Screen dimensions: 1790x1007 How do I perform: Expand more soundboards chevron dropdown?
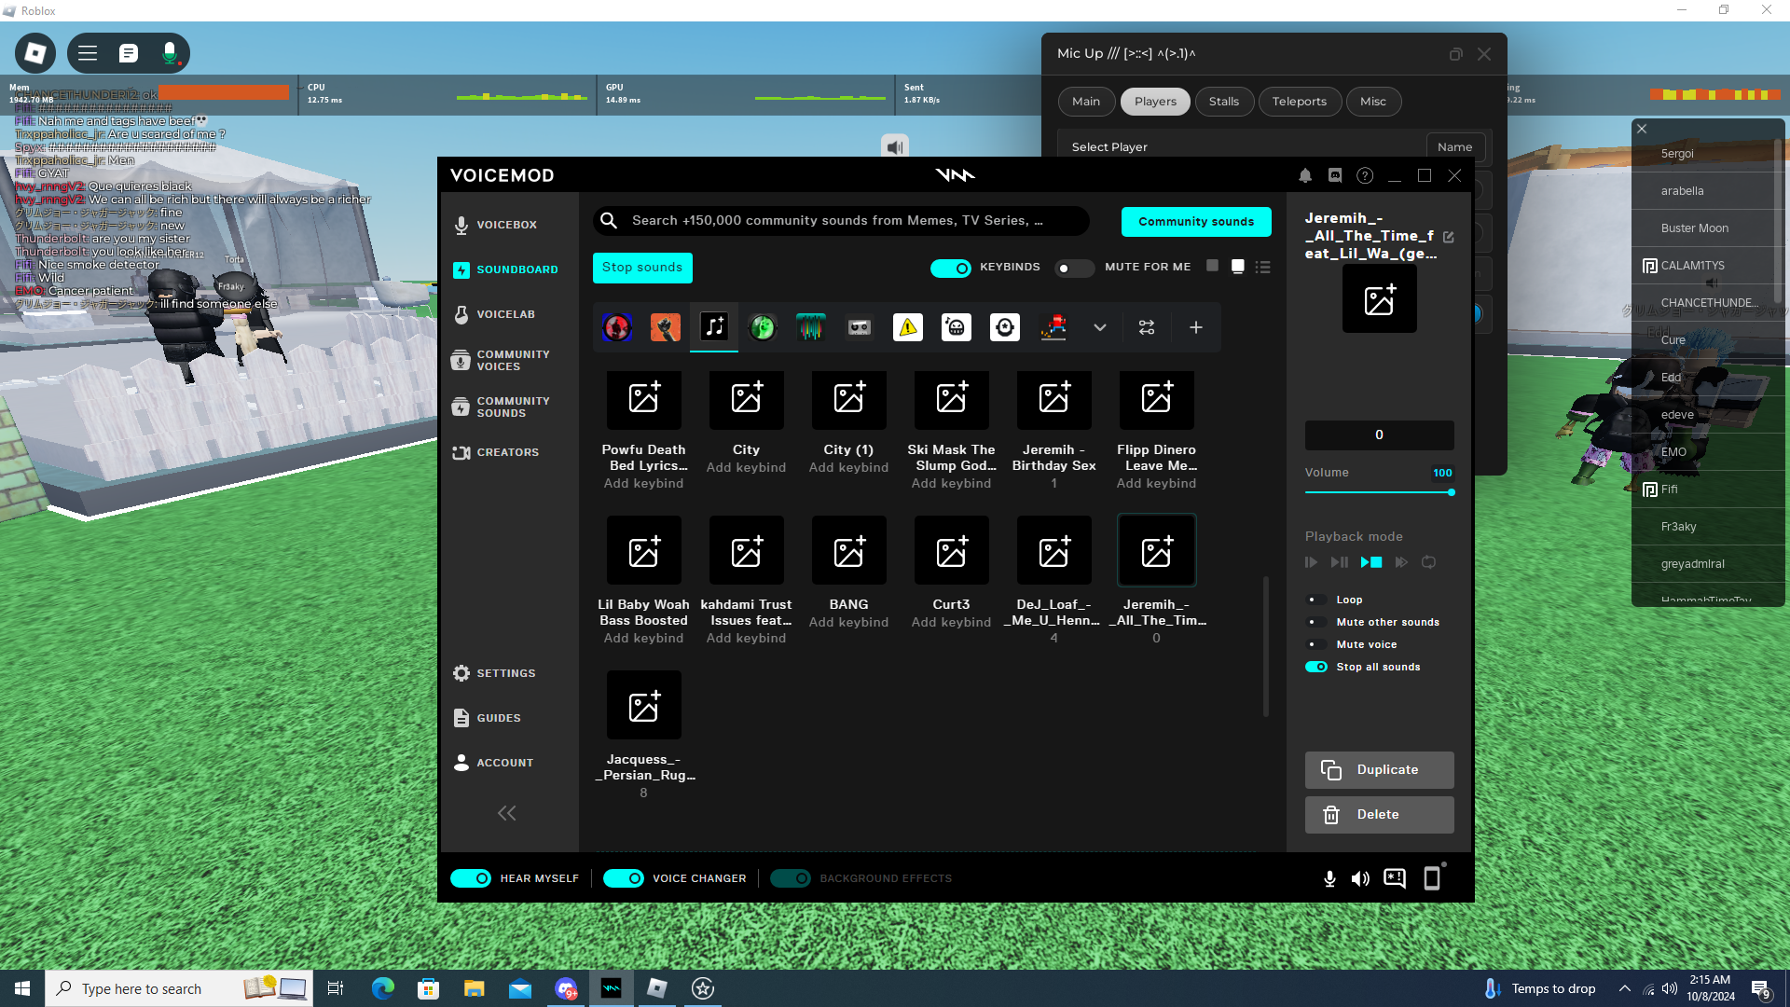coord(1100,327)
